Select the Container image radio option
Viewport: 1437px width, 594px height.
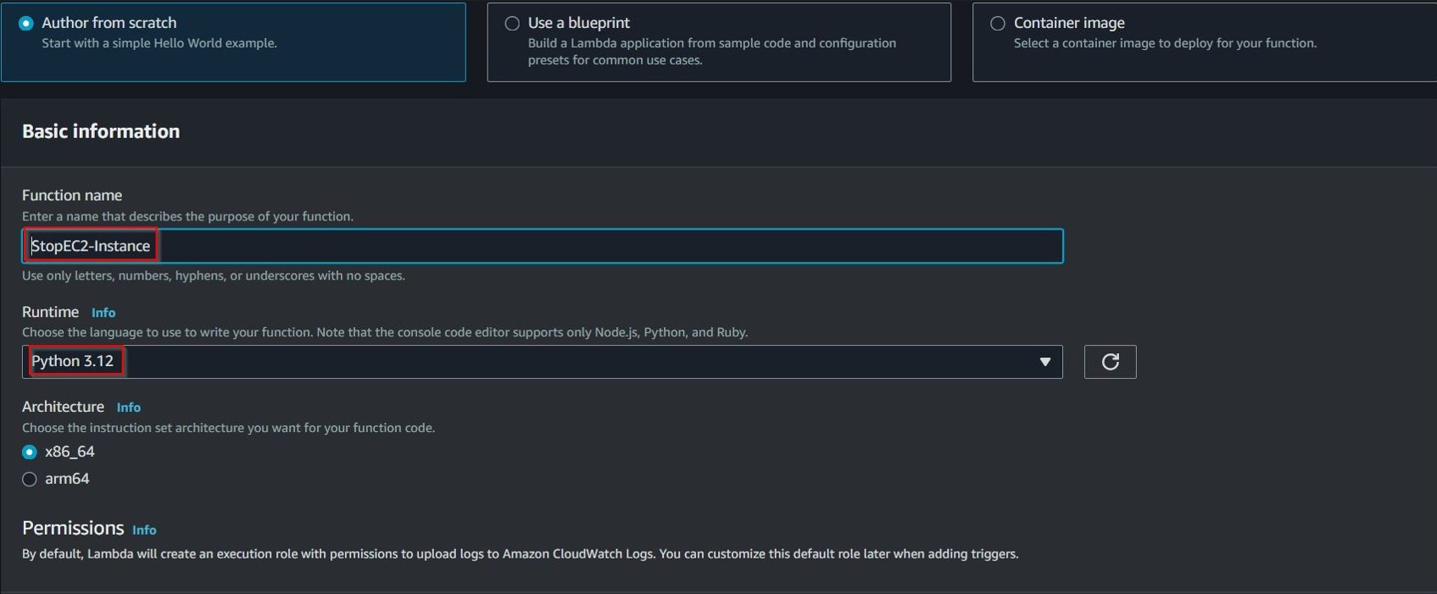pyautogui.click(x=998, y=24)
